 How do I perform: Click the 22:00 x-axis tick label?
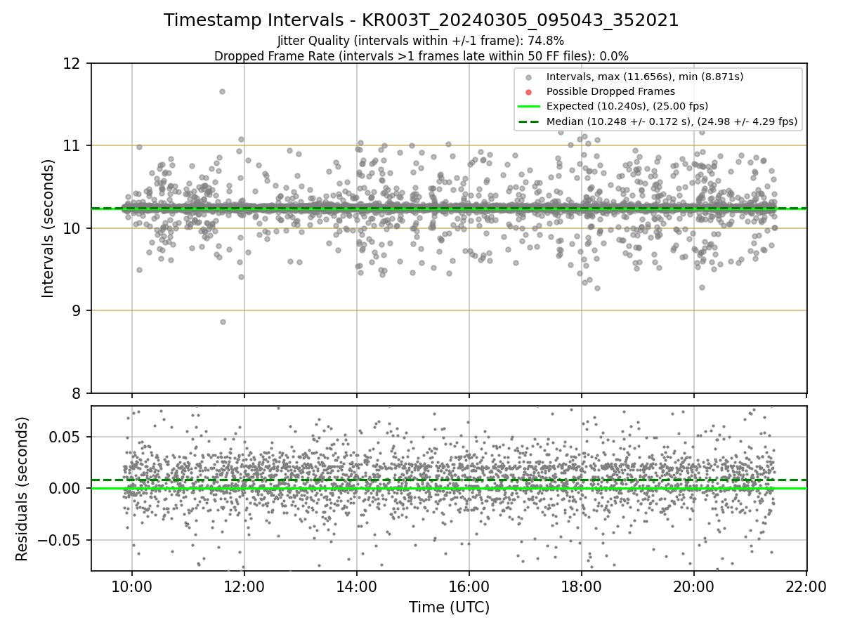[806, 587]
